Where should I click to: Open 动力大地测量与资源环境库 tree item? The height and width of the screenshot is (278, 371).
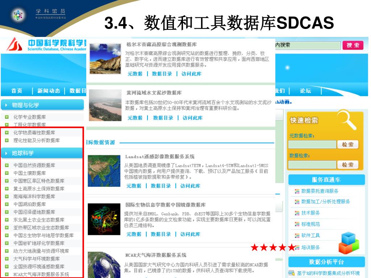click(41, 251)
